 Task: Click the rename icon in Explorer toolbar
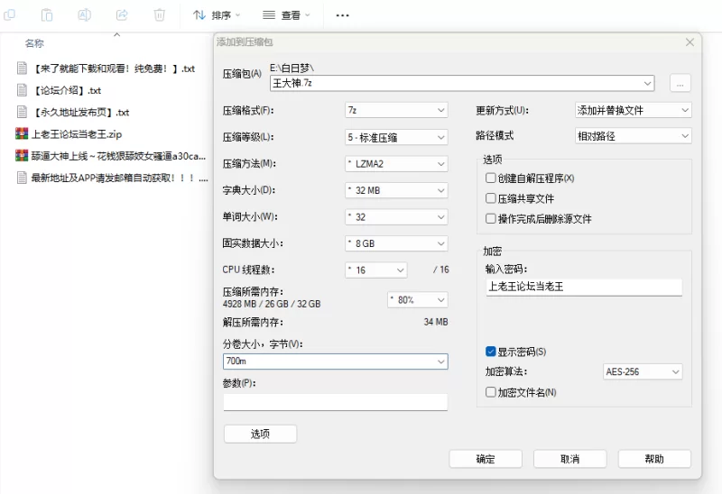84,15
